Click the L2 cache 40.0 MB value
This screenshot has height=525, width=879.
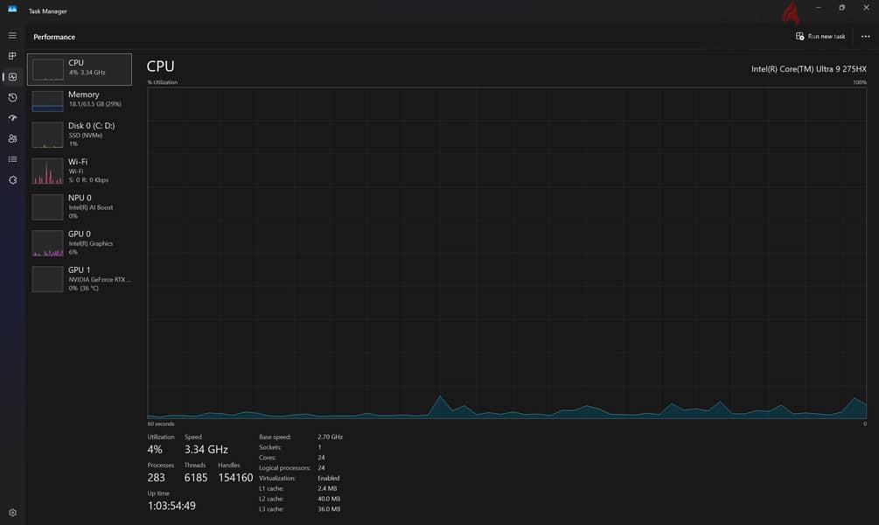(329, 499)
